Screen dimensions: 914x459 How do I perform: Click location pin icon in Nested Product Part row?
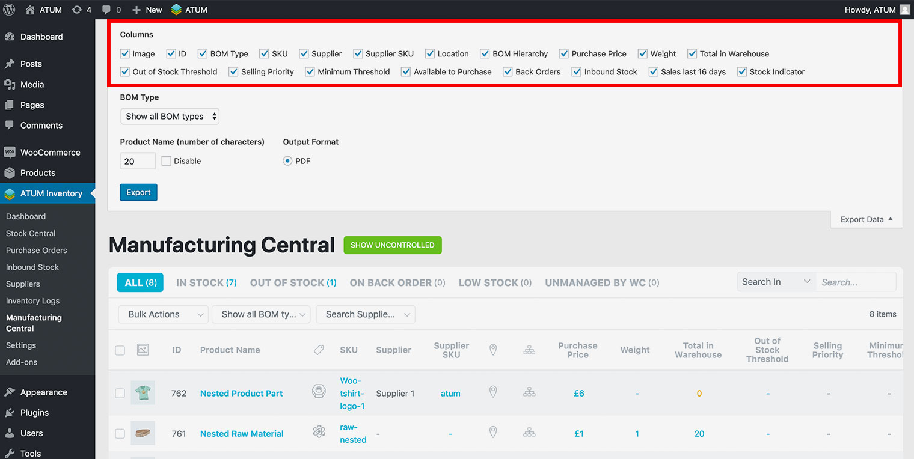[493, 392]
